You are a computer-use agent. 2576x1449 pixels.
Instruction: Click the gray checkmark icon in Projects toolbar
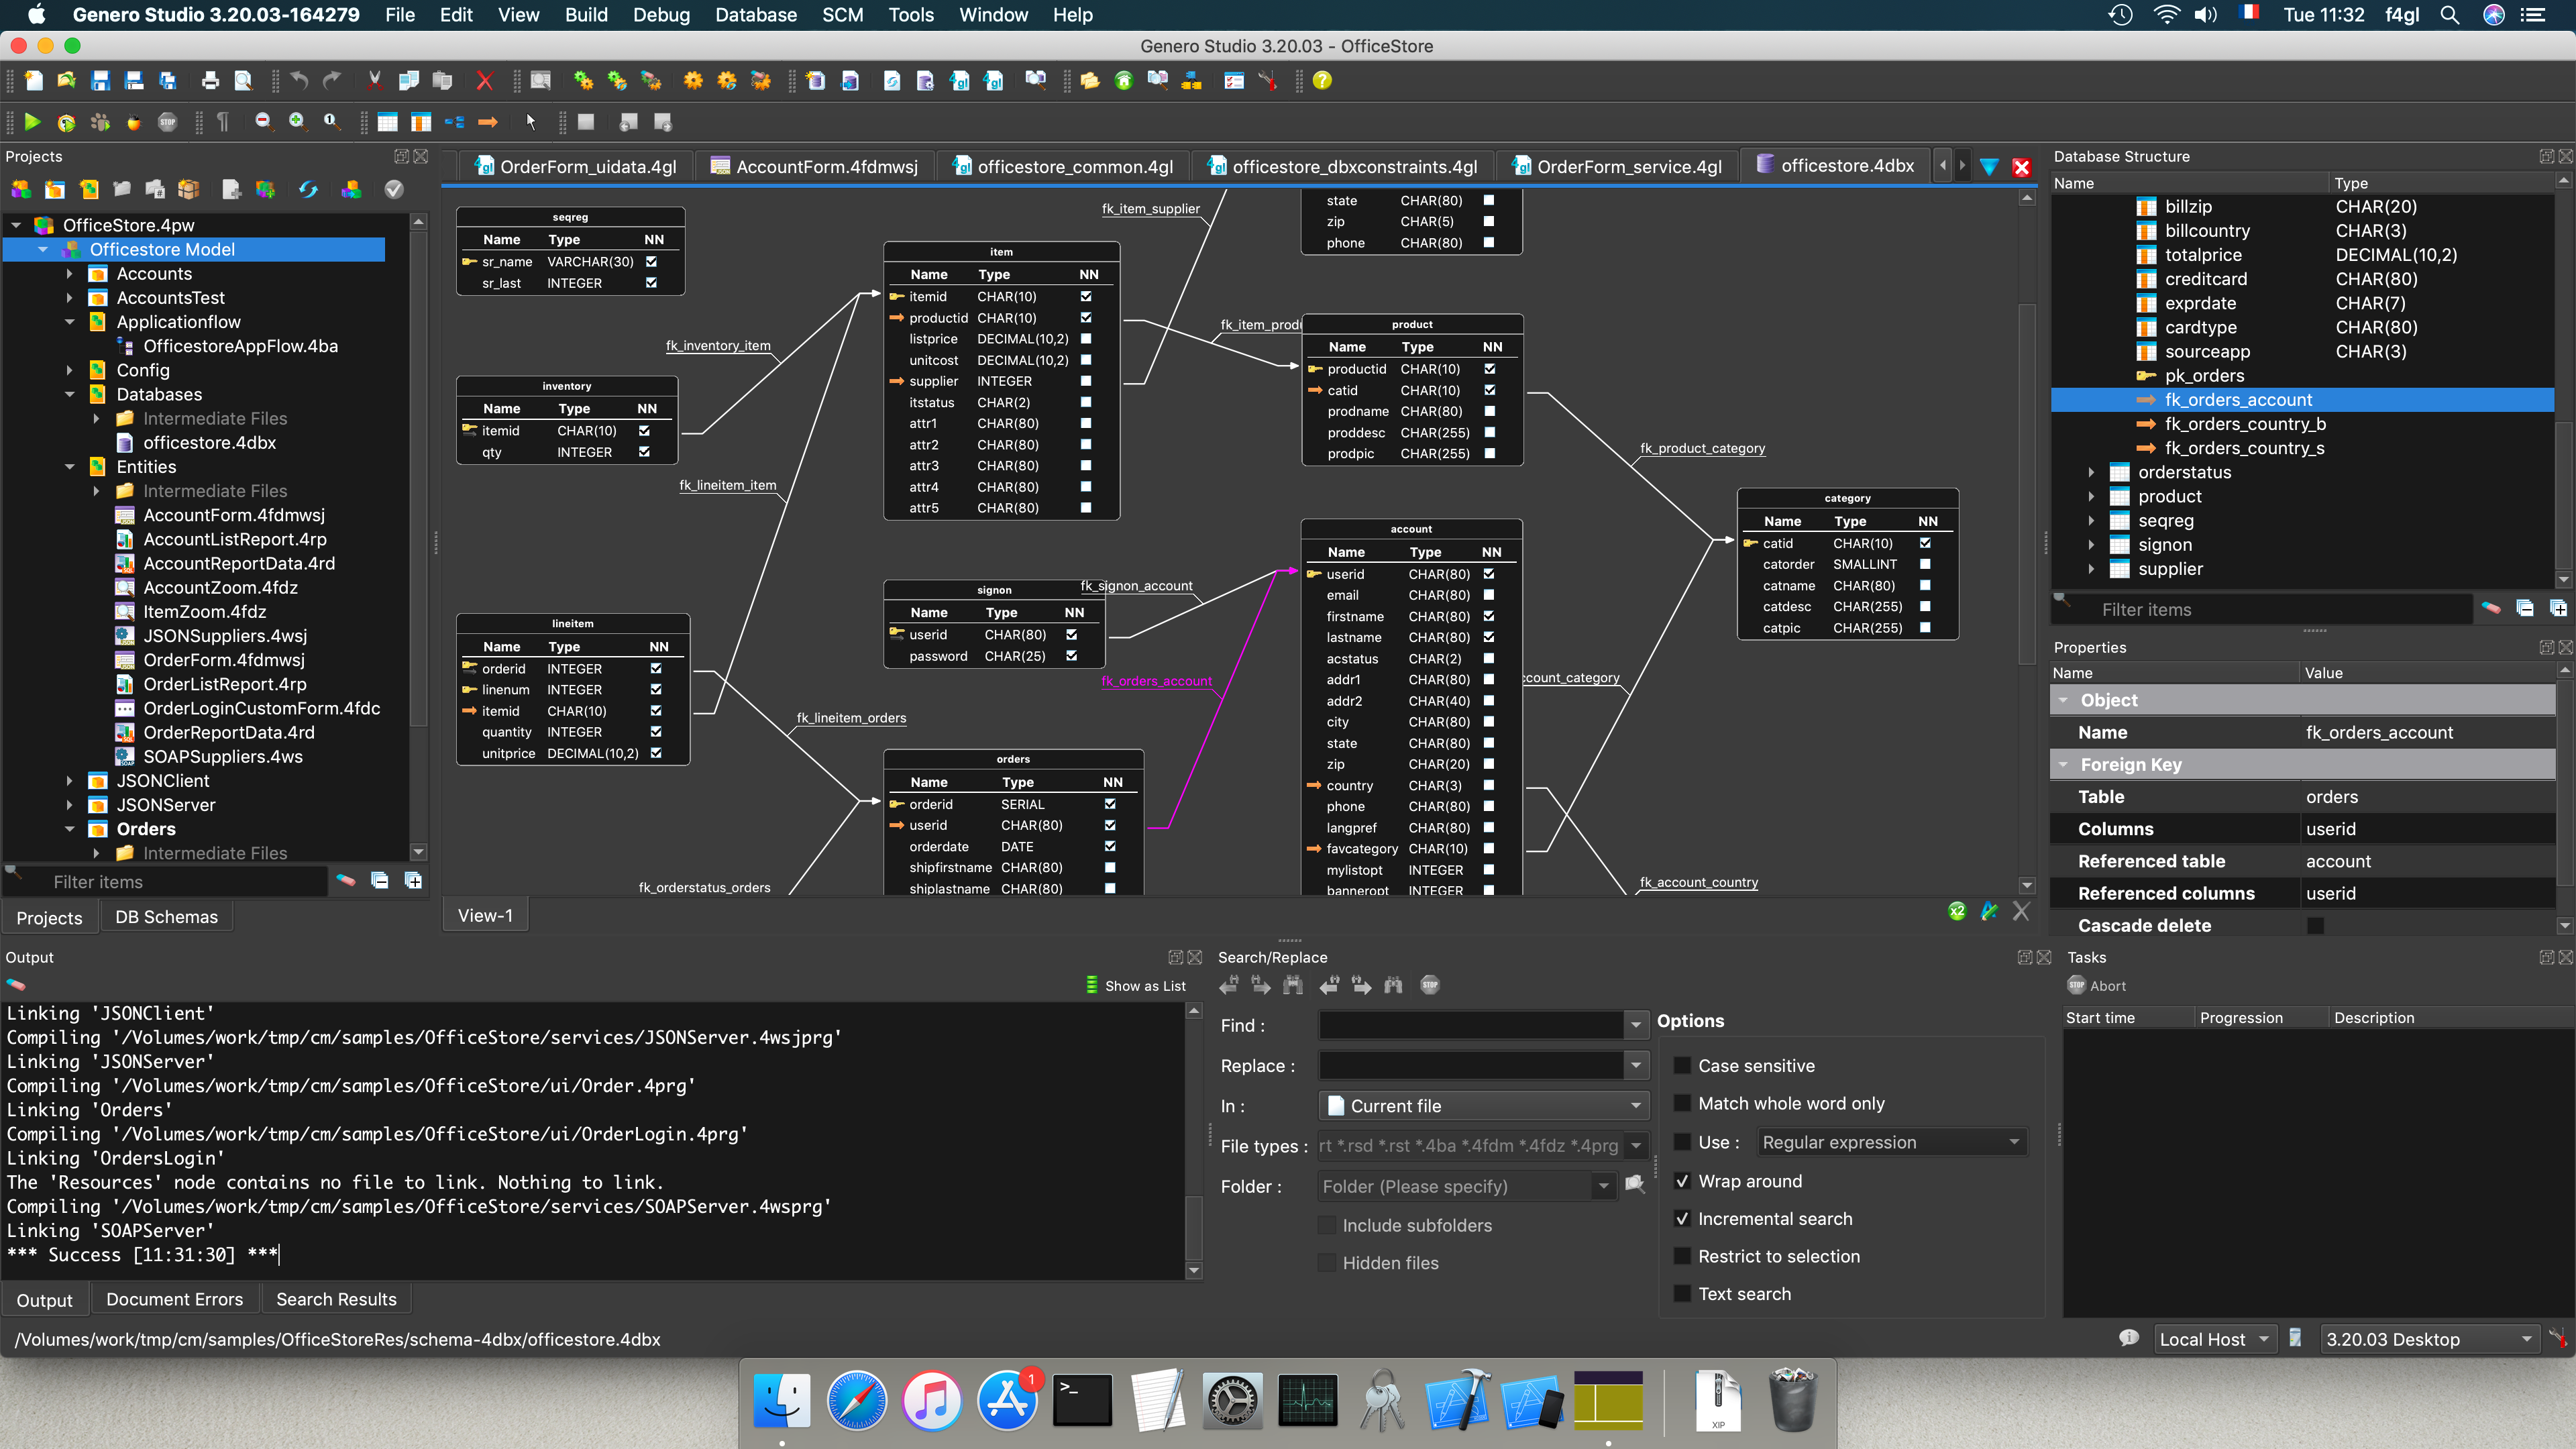point(394,189)
